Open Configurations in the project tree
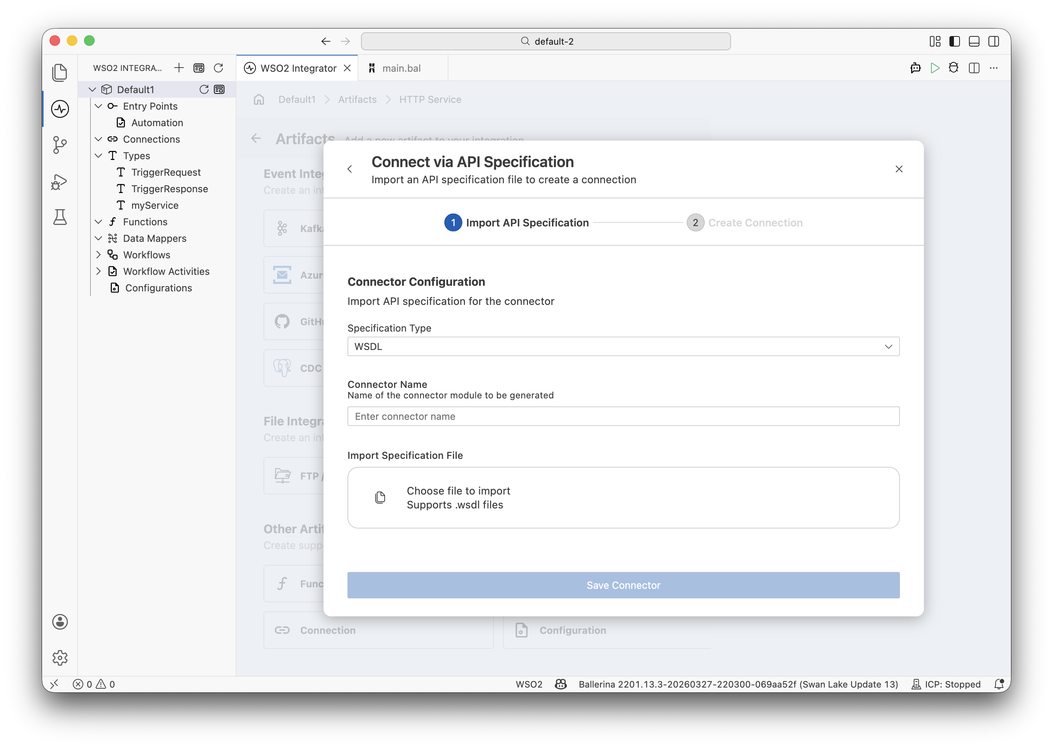Image resolution: width=1053 pixels, height=748 pixels. pyautogui.click(x=158, y=288)
